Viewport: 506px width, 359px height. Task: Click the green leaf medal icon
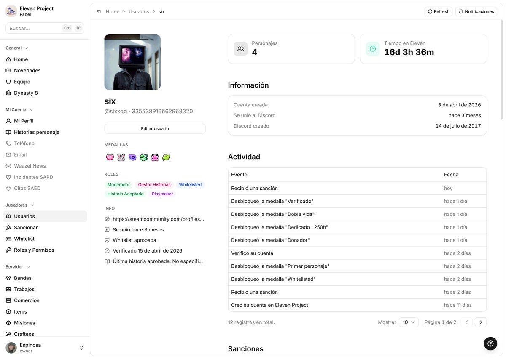pyautogui.click(x=166, y=157)
